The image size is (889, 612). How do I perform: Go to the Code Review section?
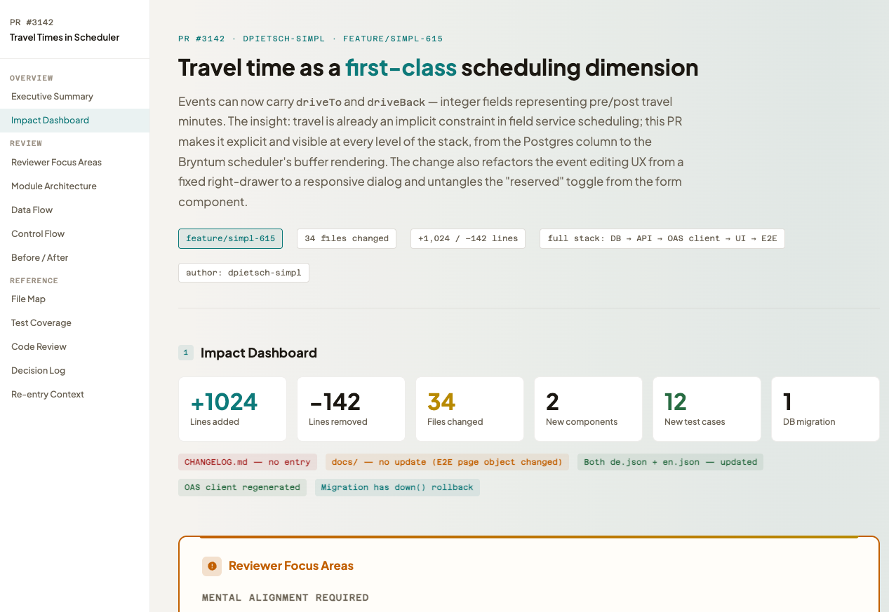39,347
